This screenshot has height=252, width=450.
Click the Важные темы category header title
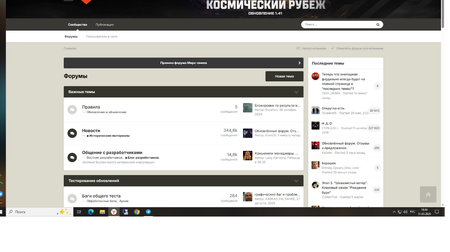point(81,92)
